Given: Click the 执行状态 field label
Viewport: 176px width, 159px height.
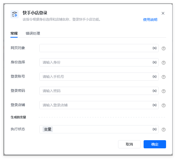Looking at the screenshot, I should (x=18, y=129).
